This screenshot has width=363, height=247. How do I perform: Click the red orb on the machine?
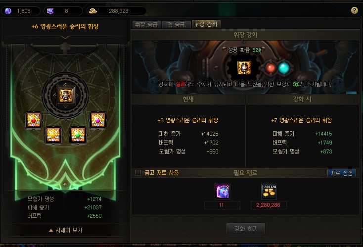pyautogui.click(x=271, y=68)
